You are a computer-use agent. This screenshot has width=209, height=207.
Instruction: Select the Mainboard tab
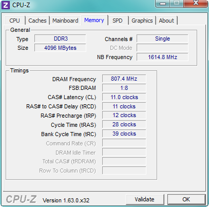click(x=65, y=21)
